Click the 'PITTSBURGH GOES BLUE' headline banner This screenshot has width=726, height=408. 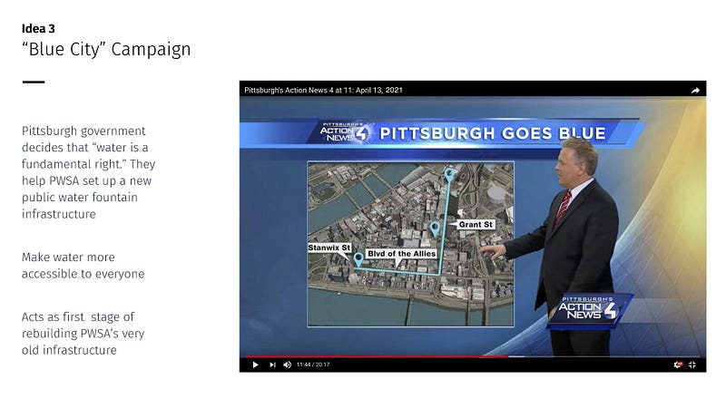493,133
